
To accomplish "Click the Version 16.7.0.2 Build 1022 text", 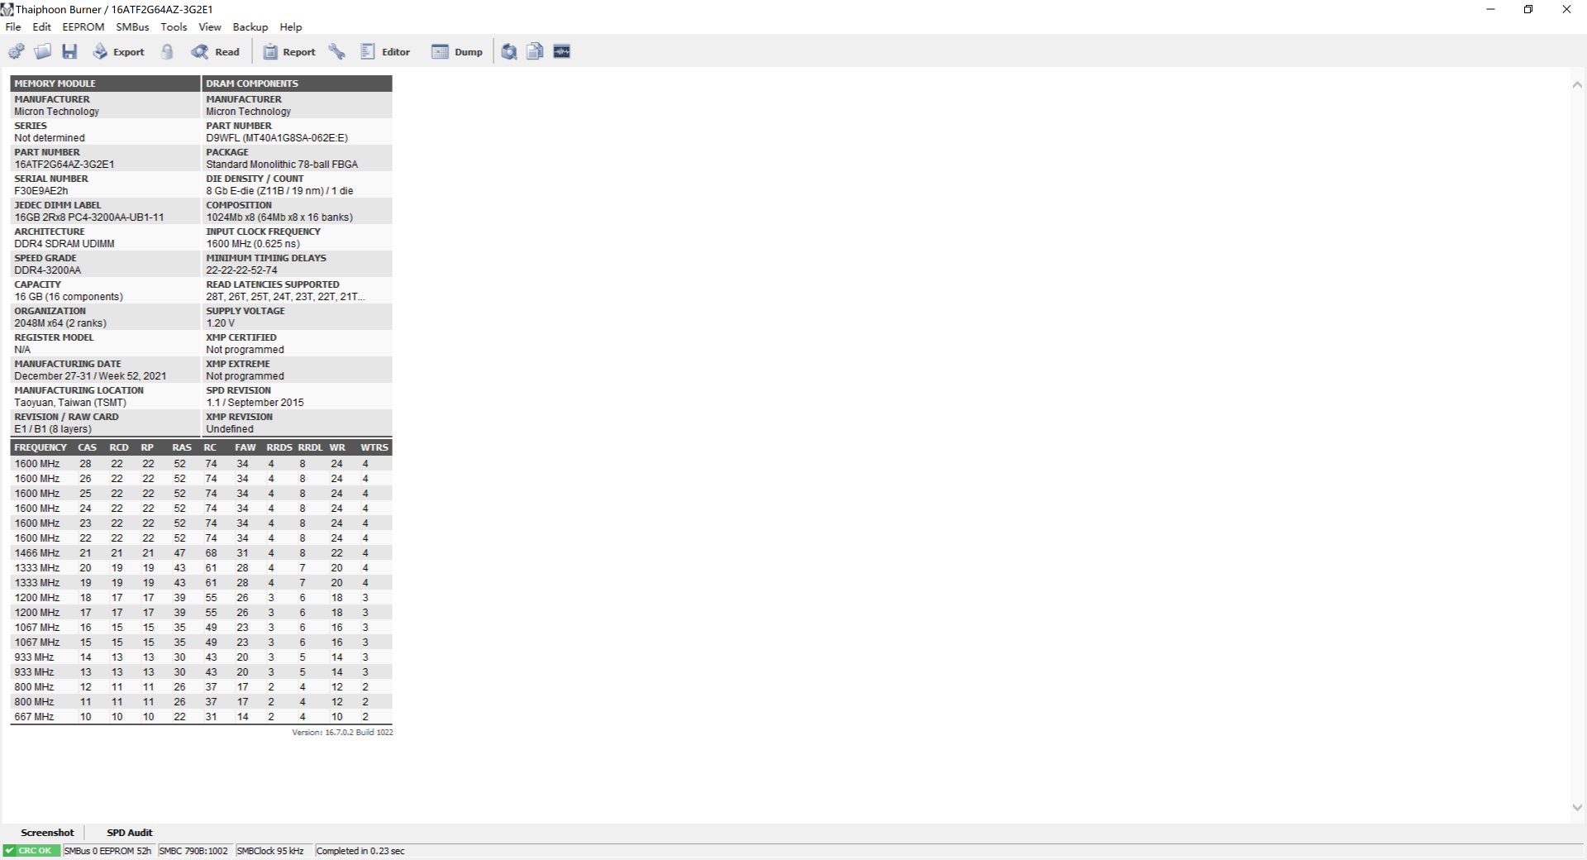I will point(342,733).
